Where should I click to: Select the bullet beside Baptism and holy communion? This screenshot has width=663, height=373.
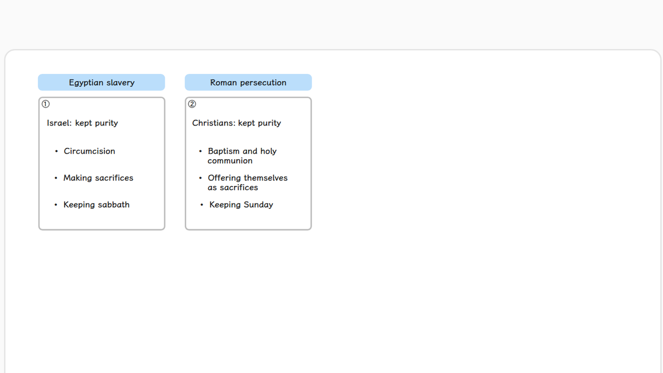pyautogui.click(x=200, y=151)
